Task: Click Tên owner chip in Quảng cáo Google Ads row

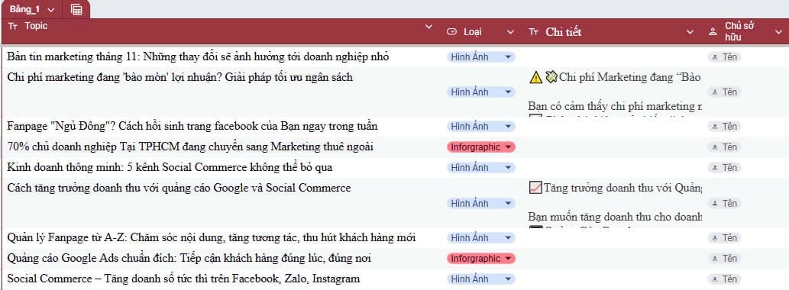Action: tap(724, 259)
